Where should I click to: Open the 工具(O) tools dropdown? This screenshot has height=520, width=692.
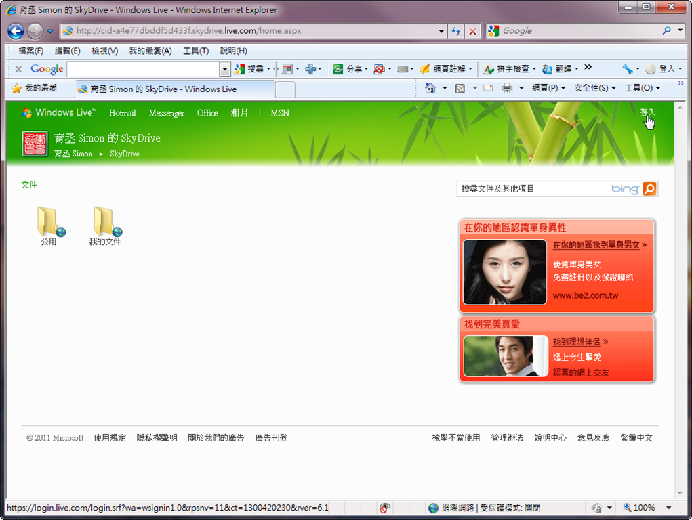(x=643, y=88)
